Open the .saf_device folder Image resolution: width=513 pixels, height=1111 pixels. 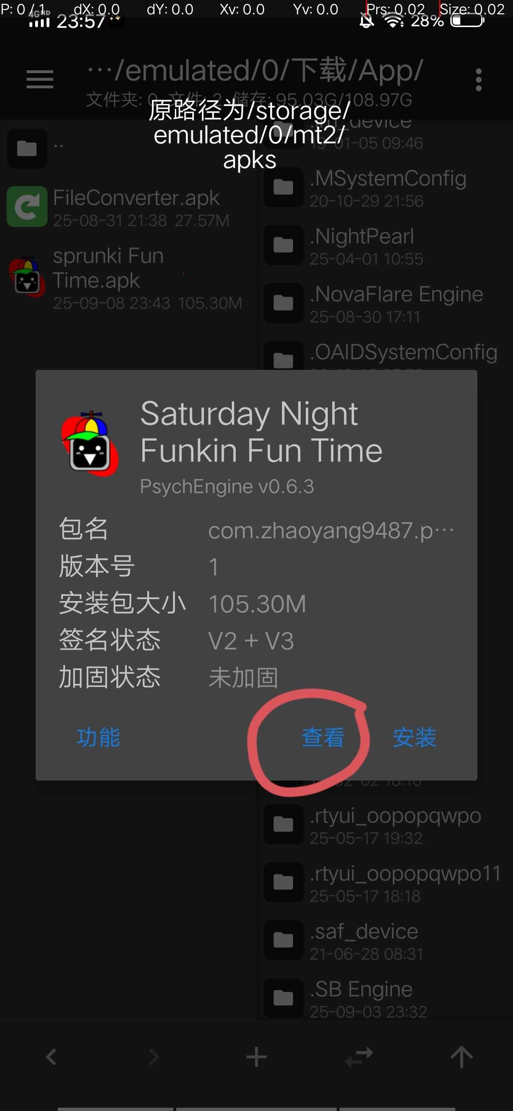[x=385, y=940]
